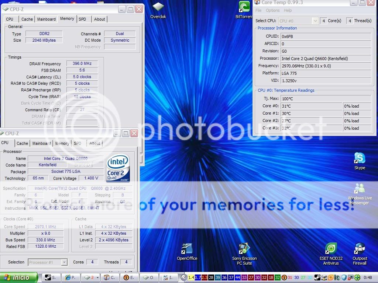Launch Sony Ericsson PC Suite shortcut

(x=244, y=254)
